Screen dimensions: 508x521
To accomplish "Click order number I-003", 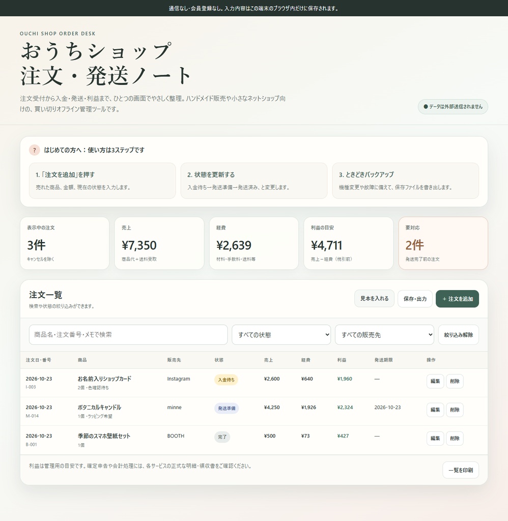I will tap(31, 387).
